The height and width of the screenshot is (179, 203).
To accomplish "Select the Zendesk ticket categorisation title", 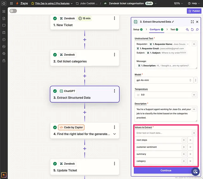I will click(126, 3).
